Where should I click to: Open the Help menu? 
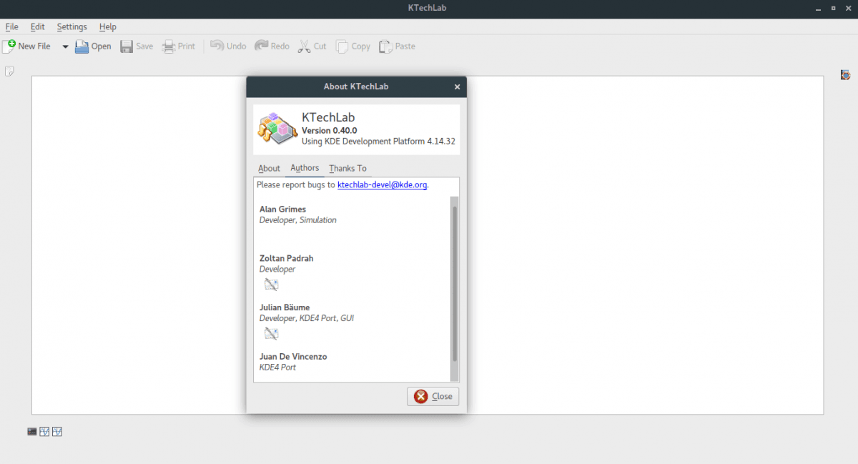[x=108, y=26]
